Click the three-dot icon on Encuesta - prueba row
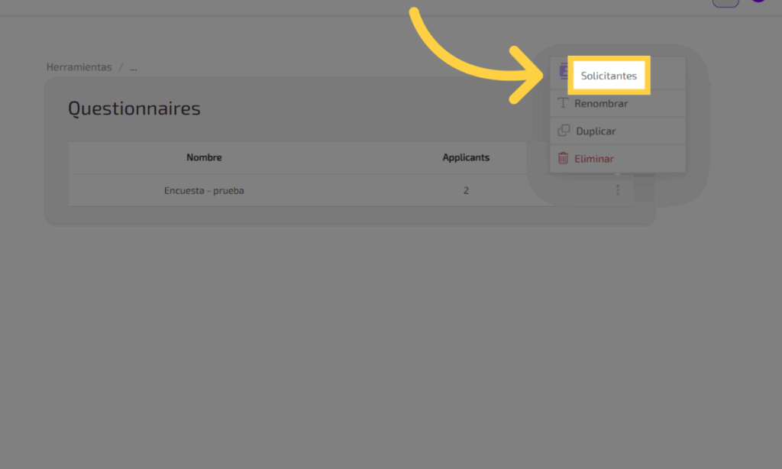 (x=617, y=190)
